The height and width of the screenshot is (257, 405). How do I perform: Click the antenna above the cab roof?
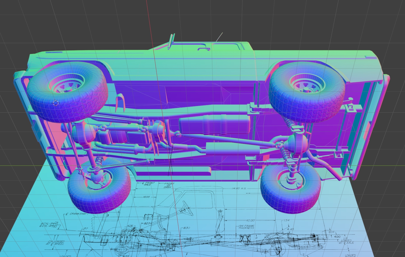[x=219, y=37]
